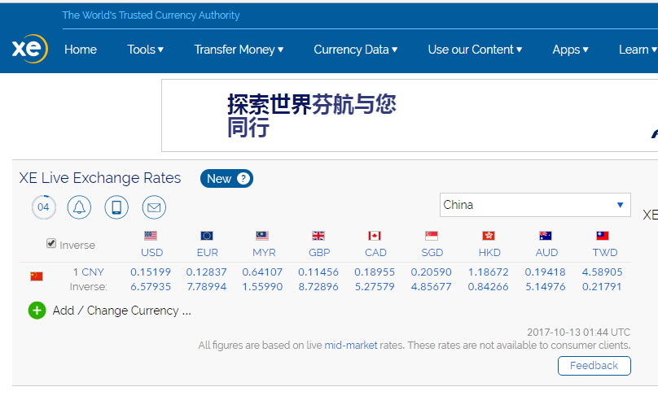Click the TWD column header
This screenshot has height=400, width=658.
605,253
